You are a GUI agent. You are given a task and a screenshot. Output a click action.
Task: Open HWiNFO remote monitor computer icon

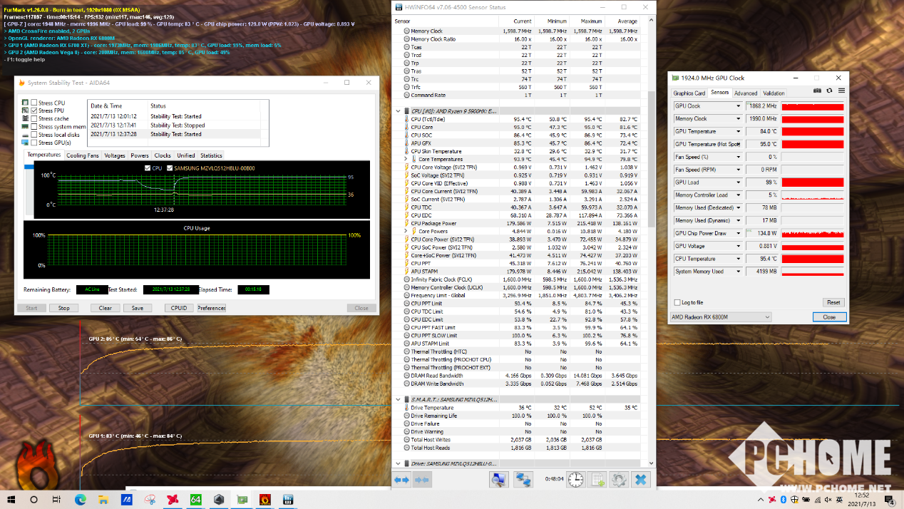click(x=498, y=480)
